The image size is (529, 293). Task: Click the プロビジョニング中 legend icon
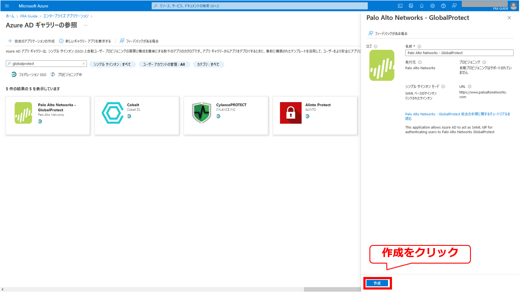click(53, 74)
